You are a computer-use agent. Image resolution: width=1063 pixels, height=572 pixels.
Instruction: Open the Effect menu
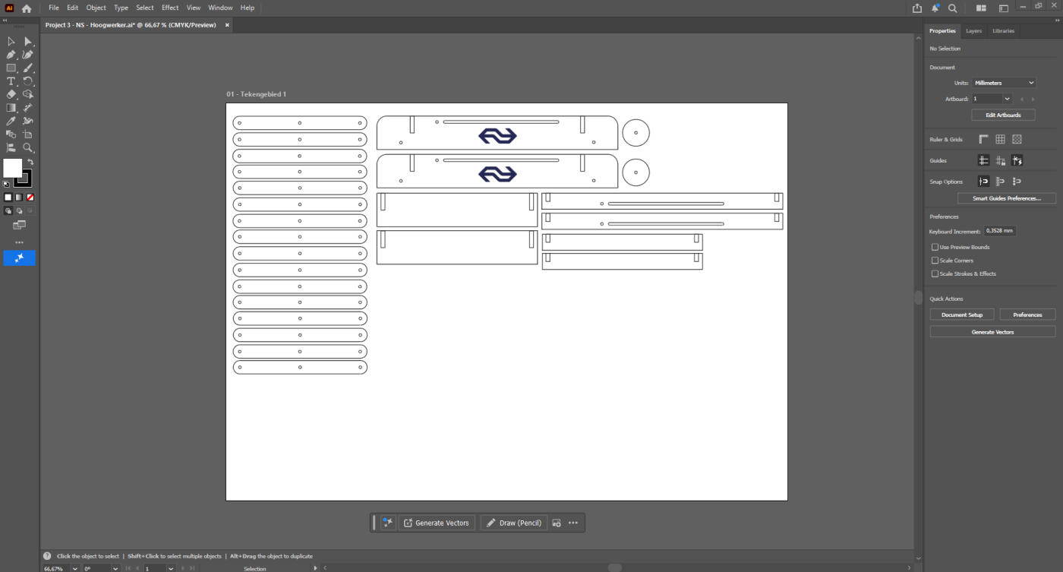click(170, 8)
